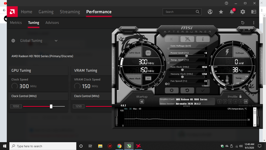Open the Action Center notification icon
The image size is (266, 150).
(x=259, y=146)
